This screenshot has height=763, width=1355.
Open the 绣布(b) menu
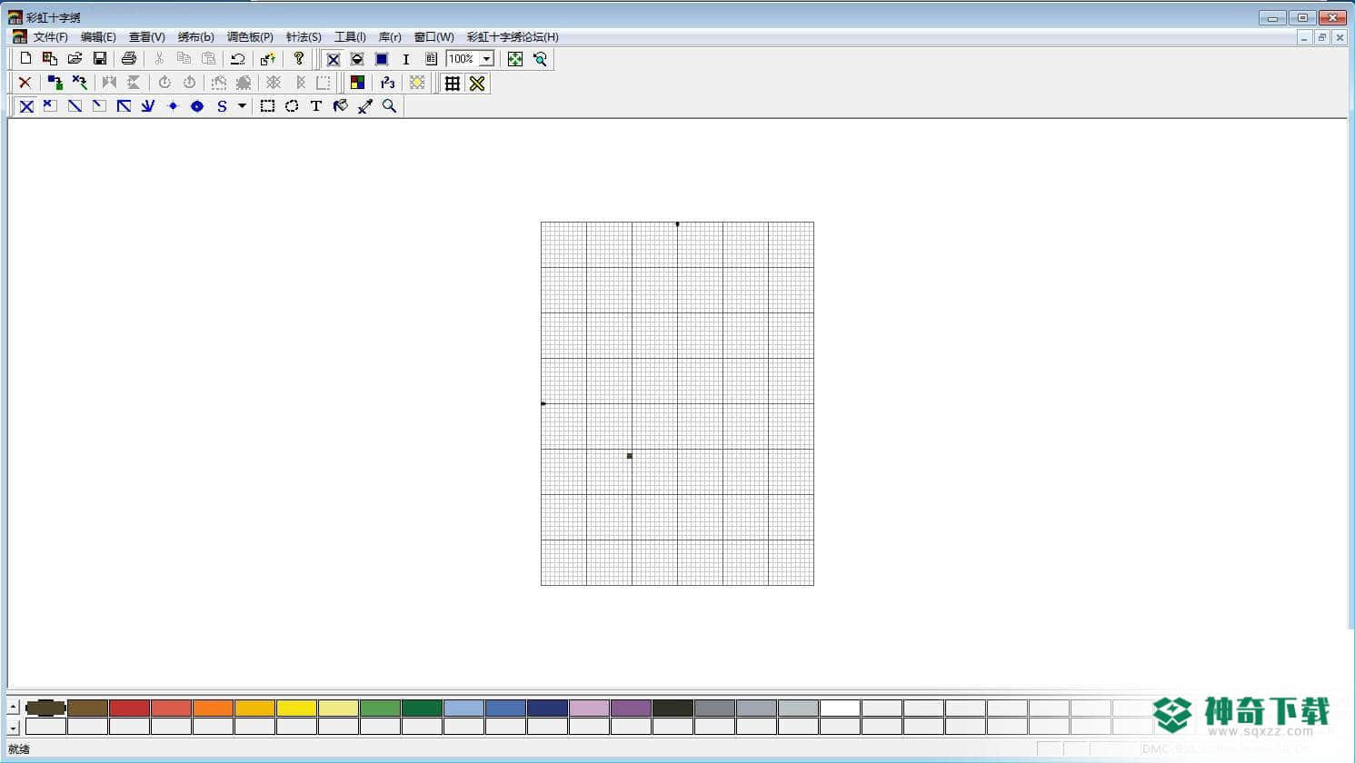tap(195, 37)
